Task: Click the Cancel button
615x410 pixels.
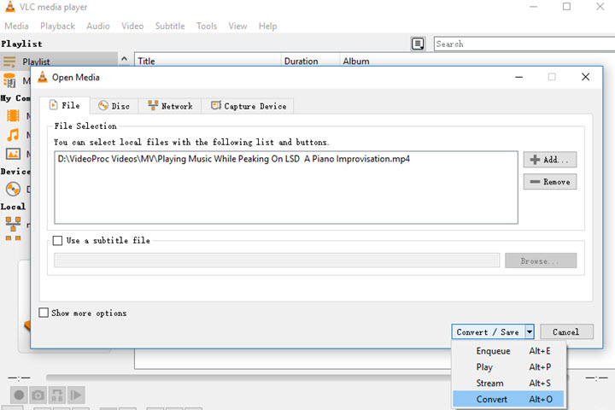Action: pos(566,332)
